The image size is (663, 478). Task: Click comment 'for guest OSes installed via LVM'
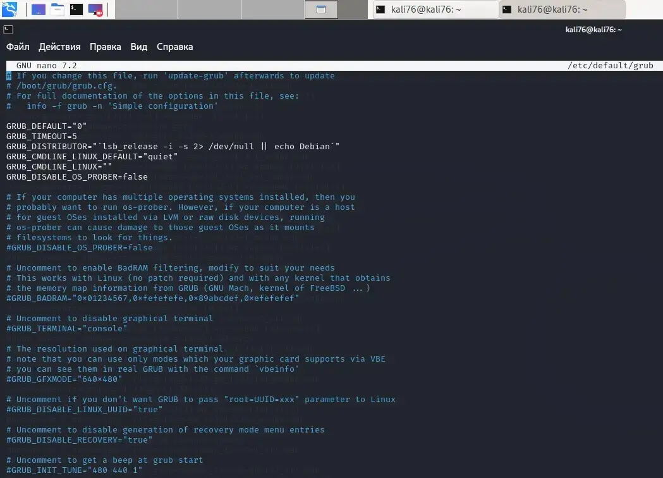[x=166, y=218]
